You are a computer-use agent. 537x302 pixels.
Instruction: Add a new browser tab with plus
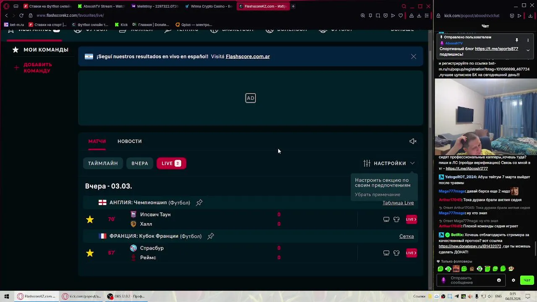[x=293, y=6]
